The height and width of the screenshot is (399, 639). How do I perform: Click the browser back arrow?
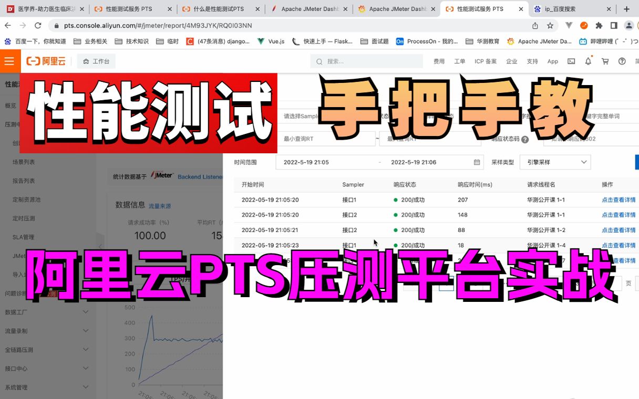click(x=9, y=25)
